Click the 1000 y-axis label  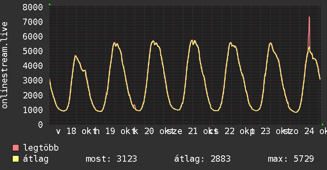pos(33,110)
